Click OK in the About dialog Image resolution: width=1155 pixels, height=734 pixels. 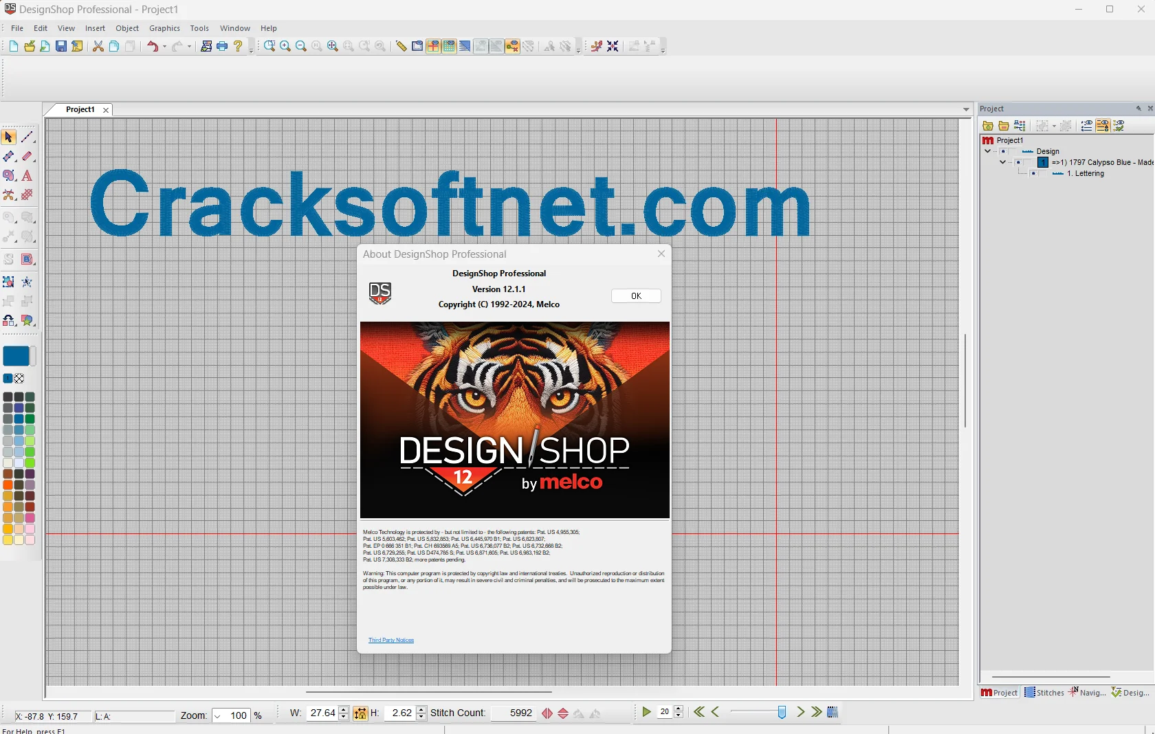click(x=636, y=296)
